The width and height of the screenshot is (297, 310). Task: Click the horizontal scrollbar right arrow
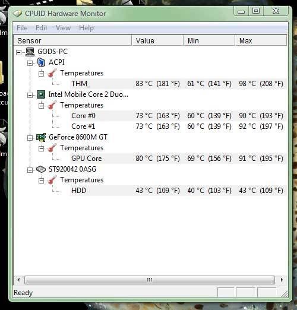[x=282, y=280]
